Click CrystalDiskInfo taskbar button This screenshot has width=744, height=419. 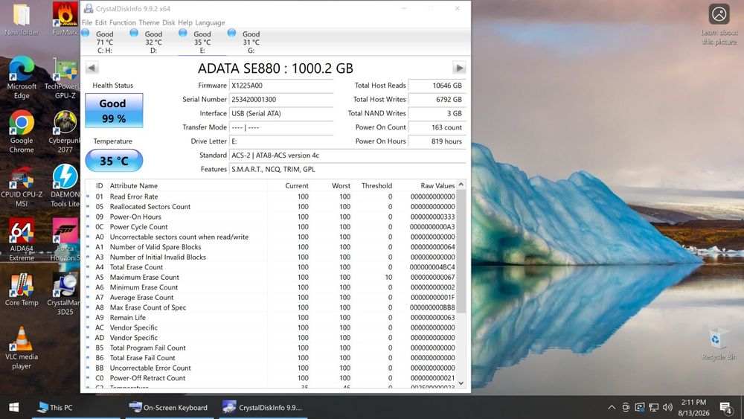pyautogui.click(x=263, y=407)
